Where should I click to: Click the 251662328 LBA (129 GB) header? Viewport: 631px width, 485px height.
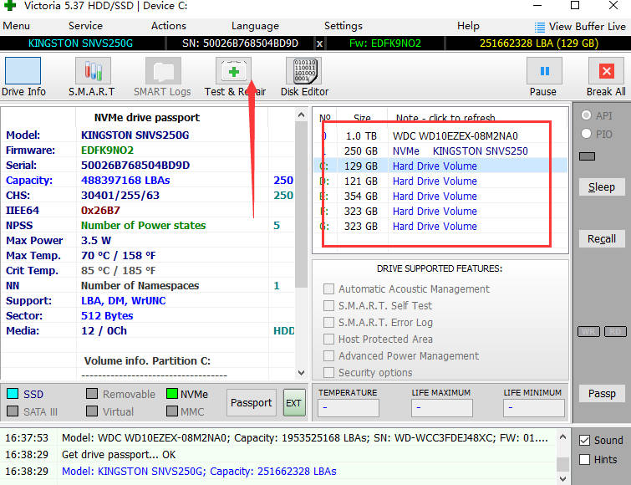(x=539, y=43)
